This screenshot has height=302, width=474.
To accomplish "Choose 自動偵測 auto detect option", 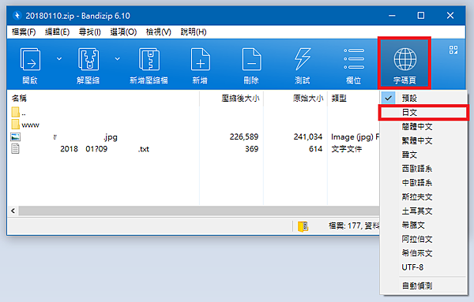I will tap(423, 285).
